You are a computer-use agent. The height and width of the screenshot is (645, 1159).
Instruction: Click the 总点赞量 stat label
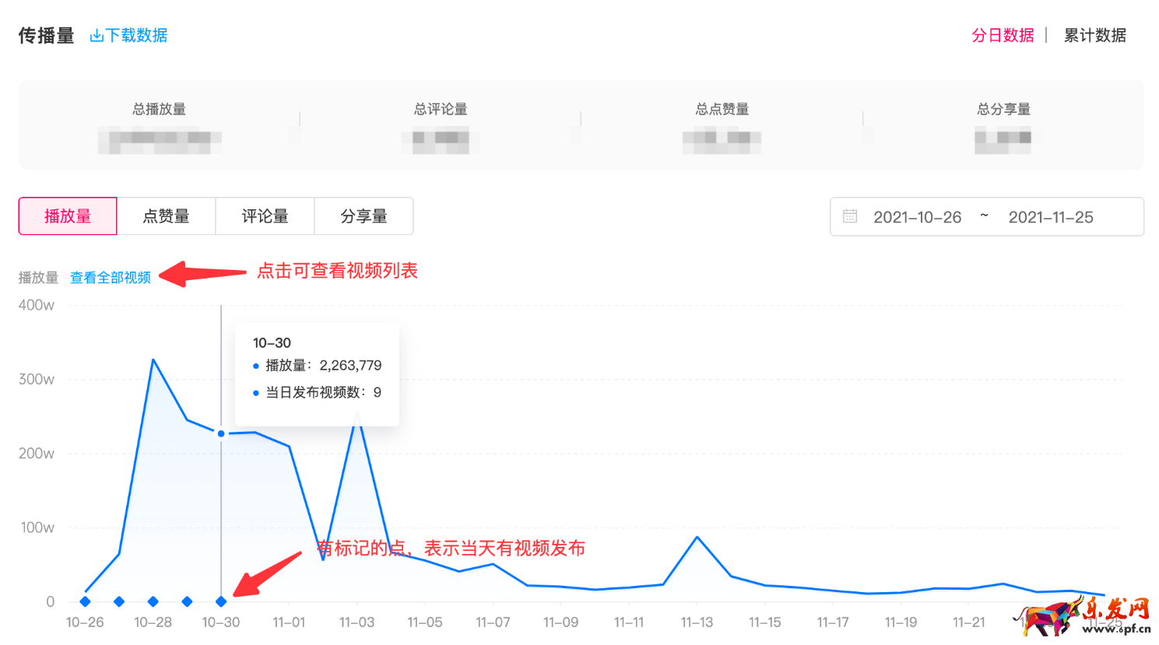coord(722,109)
